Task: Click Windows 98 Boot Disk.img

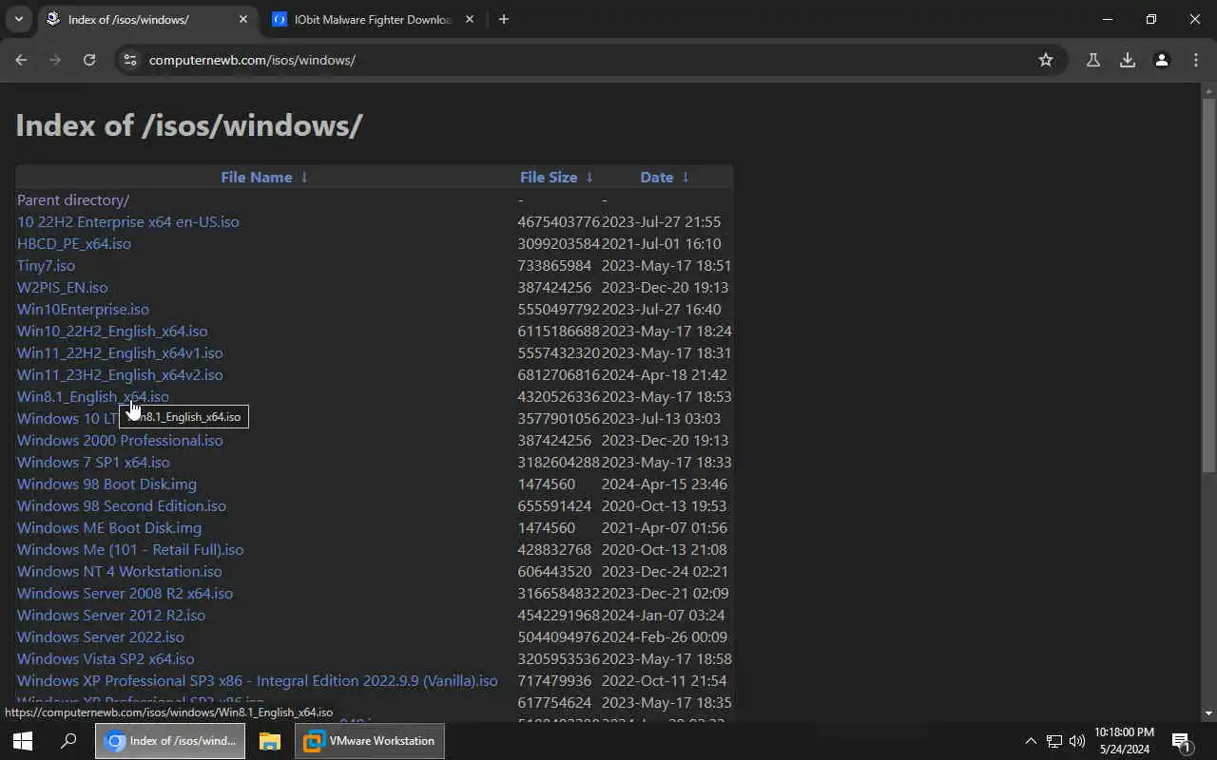Action: (106, 484)
